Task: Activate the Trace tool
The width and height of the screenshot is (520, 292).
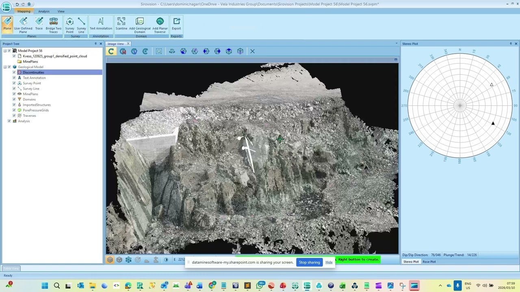Action: click(39, 24)
